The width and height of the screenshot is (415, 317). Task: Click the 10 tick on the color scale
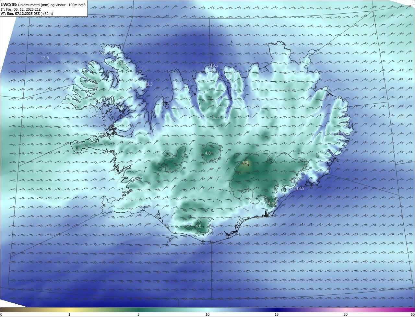(x=207, y=314)
